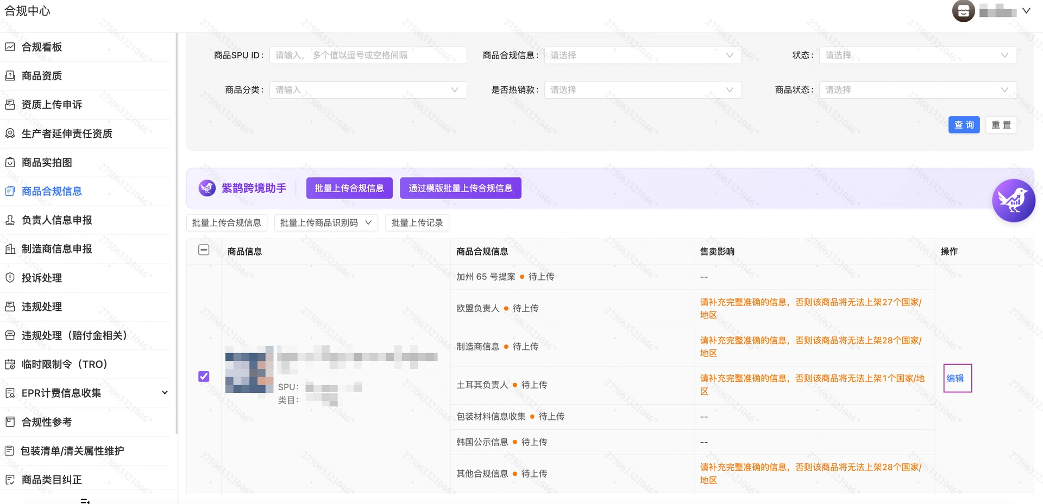Viewport: 1043px width, 504px height.
Task: Click 包装材料信息收集 row text
Action: [x=491, y=416]
